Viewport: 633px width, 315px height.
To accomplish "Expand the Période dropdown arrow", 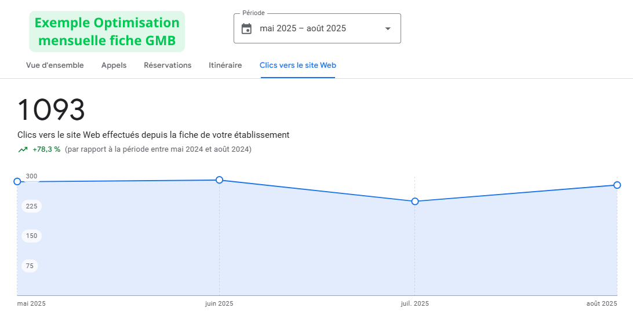I will (x=388, y=28).
